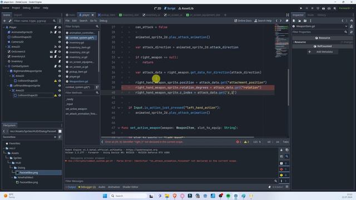Click the Windows Start button
This screenshot has width=356, height=200.
pos(105,196)
